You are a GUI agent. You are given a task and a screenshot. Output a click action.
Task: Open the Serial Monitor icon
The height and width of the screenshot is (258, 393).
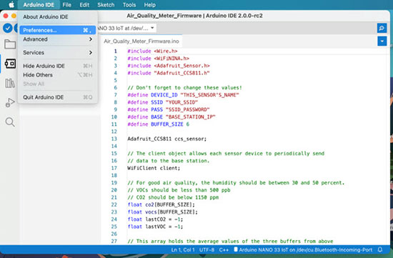coord(382,28)
